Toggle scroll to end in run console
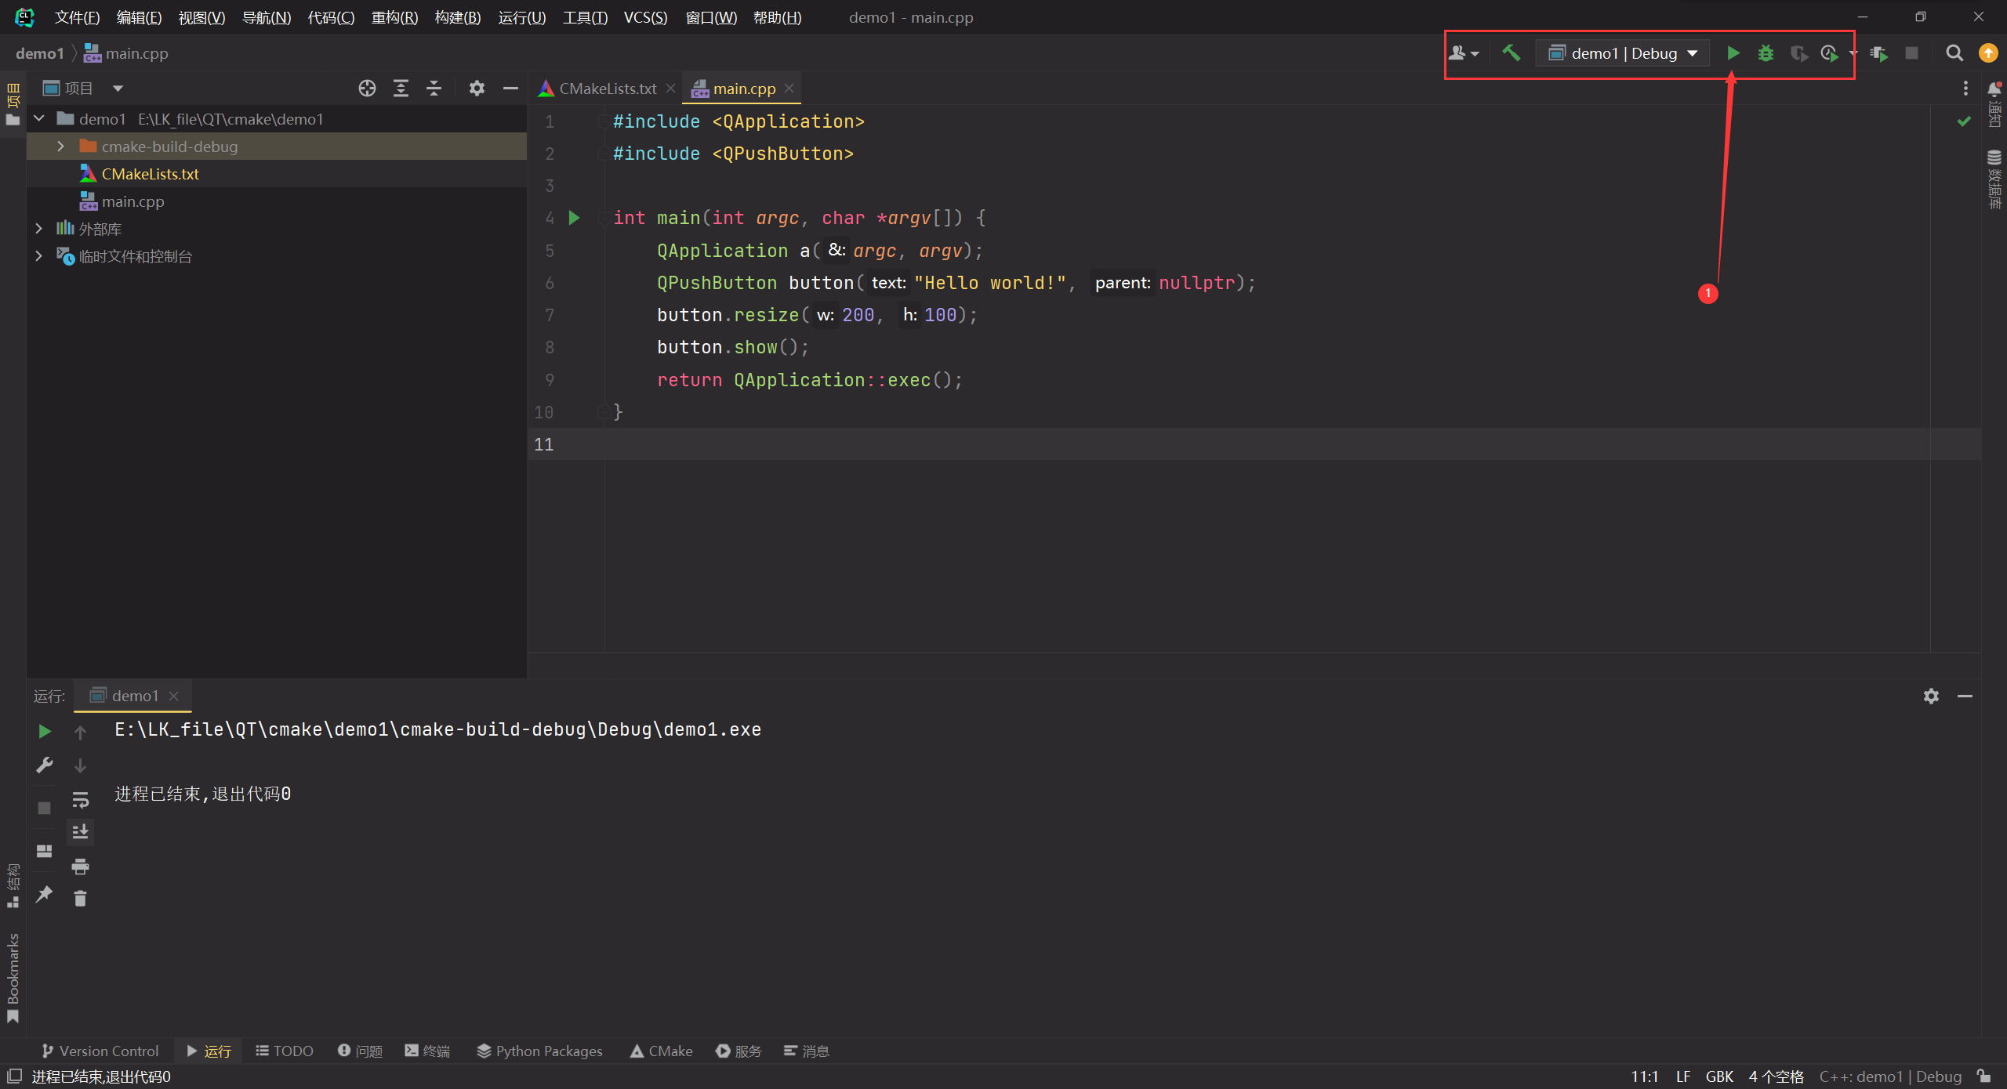This screenshot has width=2007, height=1089. (x=80, y=832)
